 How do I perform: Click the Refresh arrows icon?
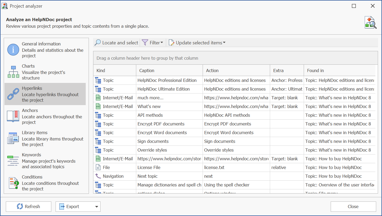[20, 206]
